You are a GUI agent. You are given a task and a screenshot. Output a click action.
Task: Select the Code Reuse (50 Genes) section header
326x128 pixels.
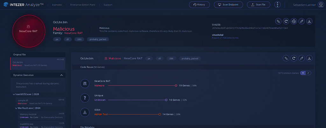(193, 67)
